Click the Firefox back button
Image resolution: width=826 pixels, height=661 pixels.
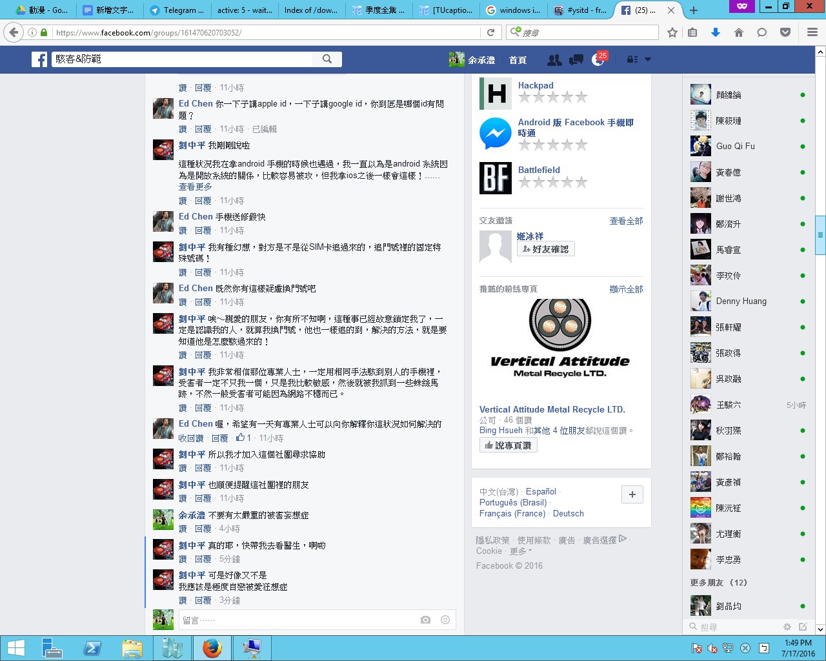(14, 32)
